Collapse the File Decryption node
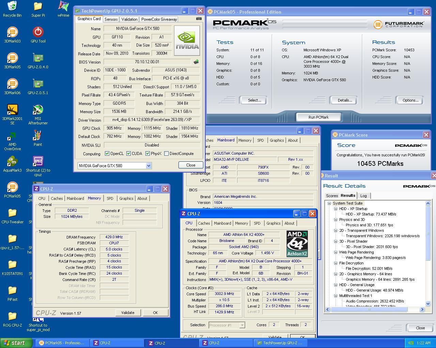Viewport: 436px width, 348px height. pos(336,263)
